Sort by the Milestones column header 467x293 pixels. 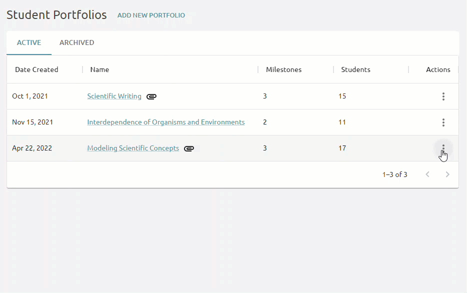point(283,69)
